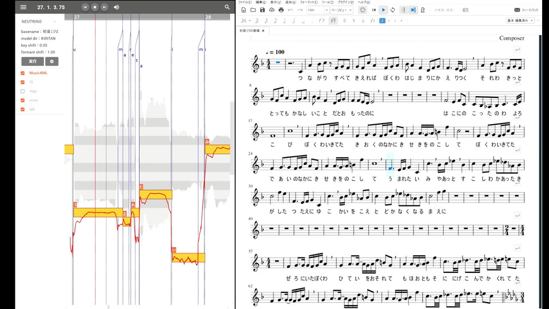Select the MusicXML layer label

38,73
